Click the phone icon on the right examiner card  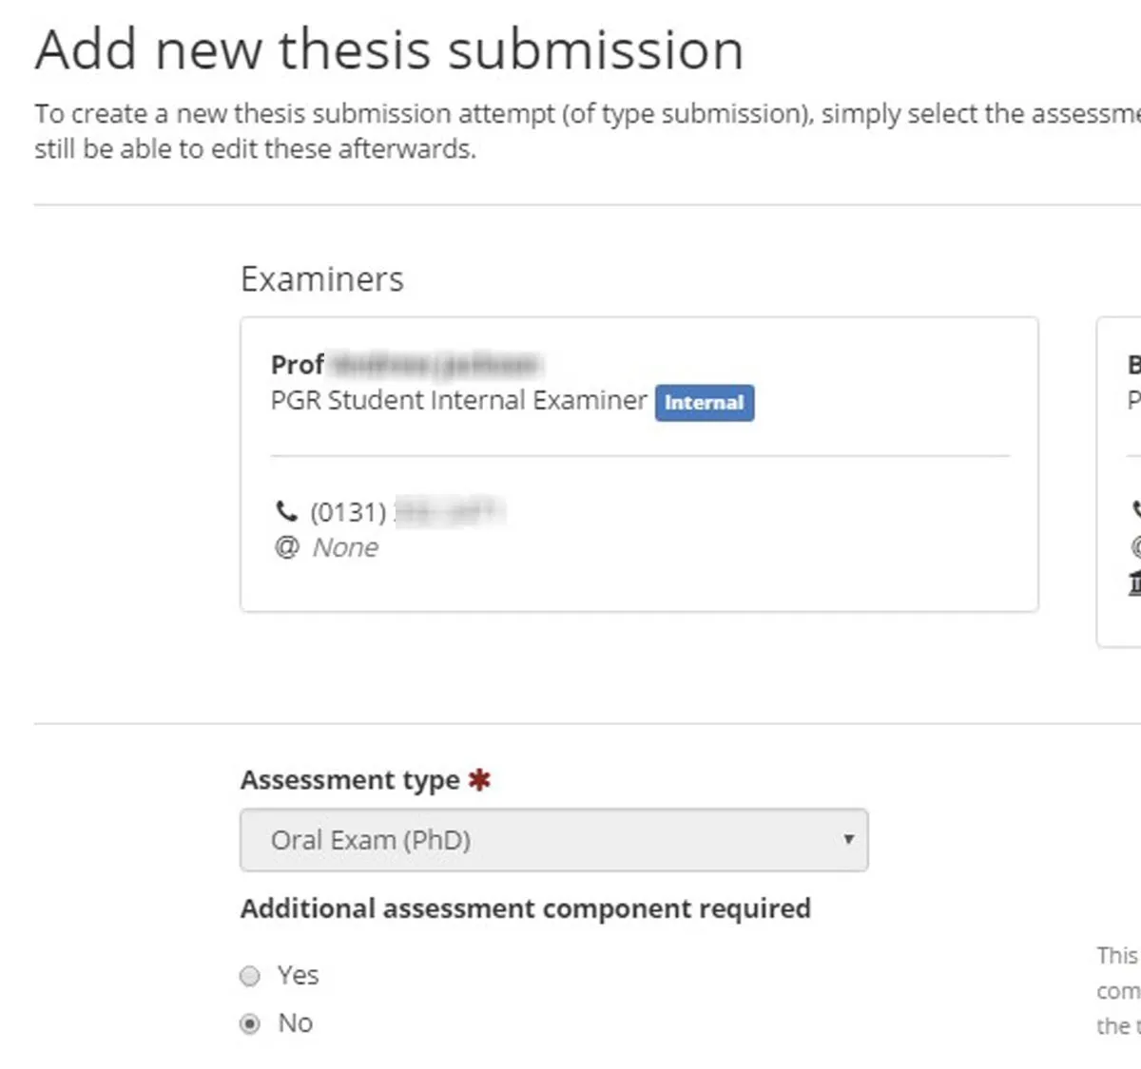point(1135,508)
